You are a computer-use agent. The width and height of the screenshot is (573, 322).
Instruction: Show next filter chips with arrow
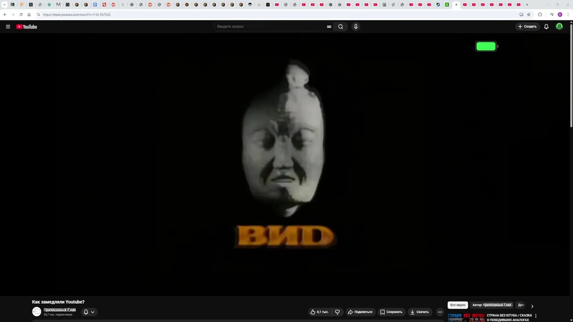pos(532,306)
